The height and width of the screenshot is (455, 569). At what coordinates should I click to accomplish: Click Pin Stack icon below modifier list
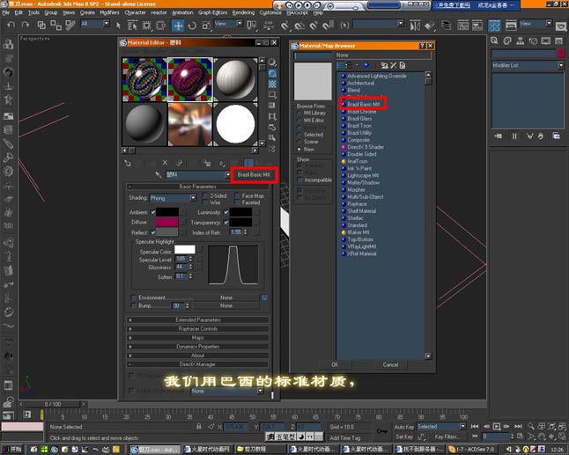[498, 136]
